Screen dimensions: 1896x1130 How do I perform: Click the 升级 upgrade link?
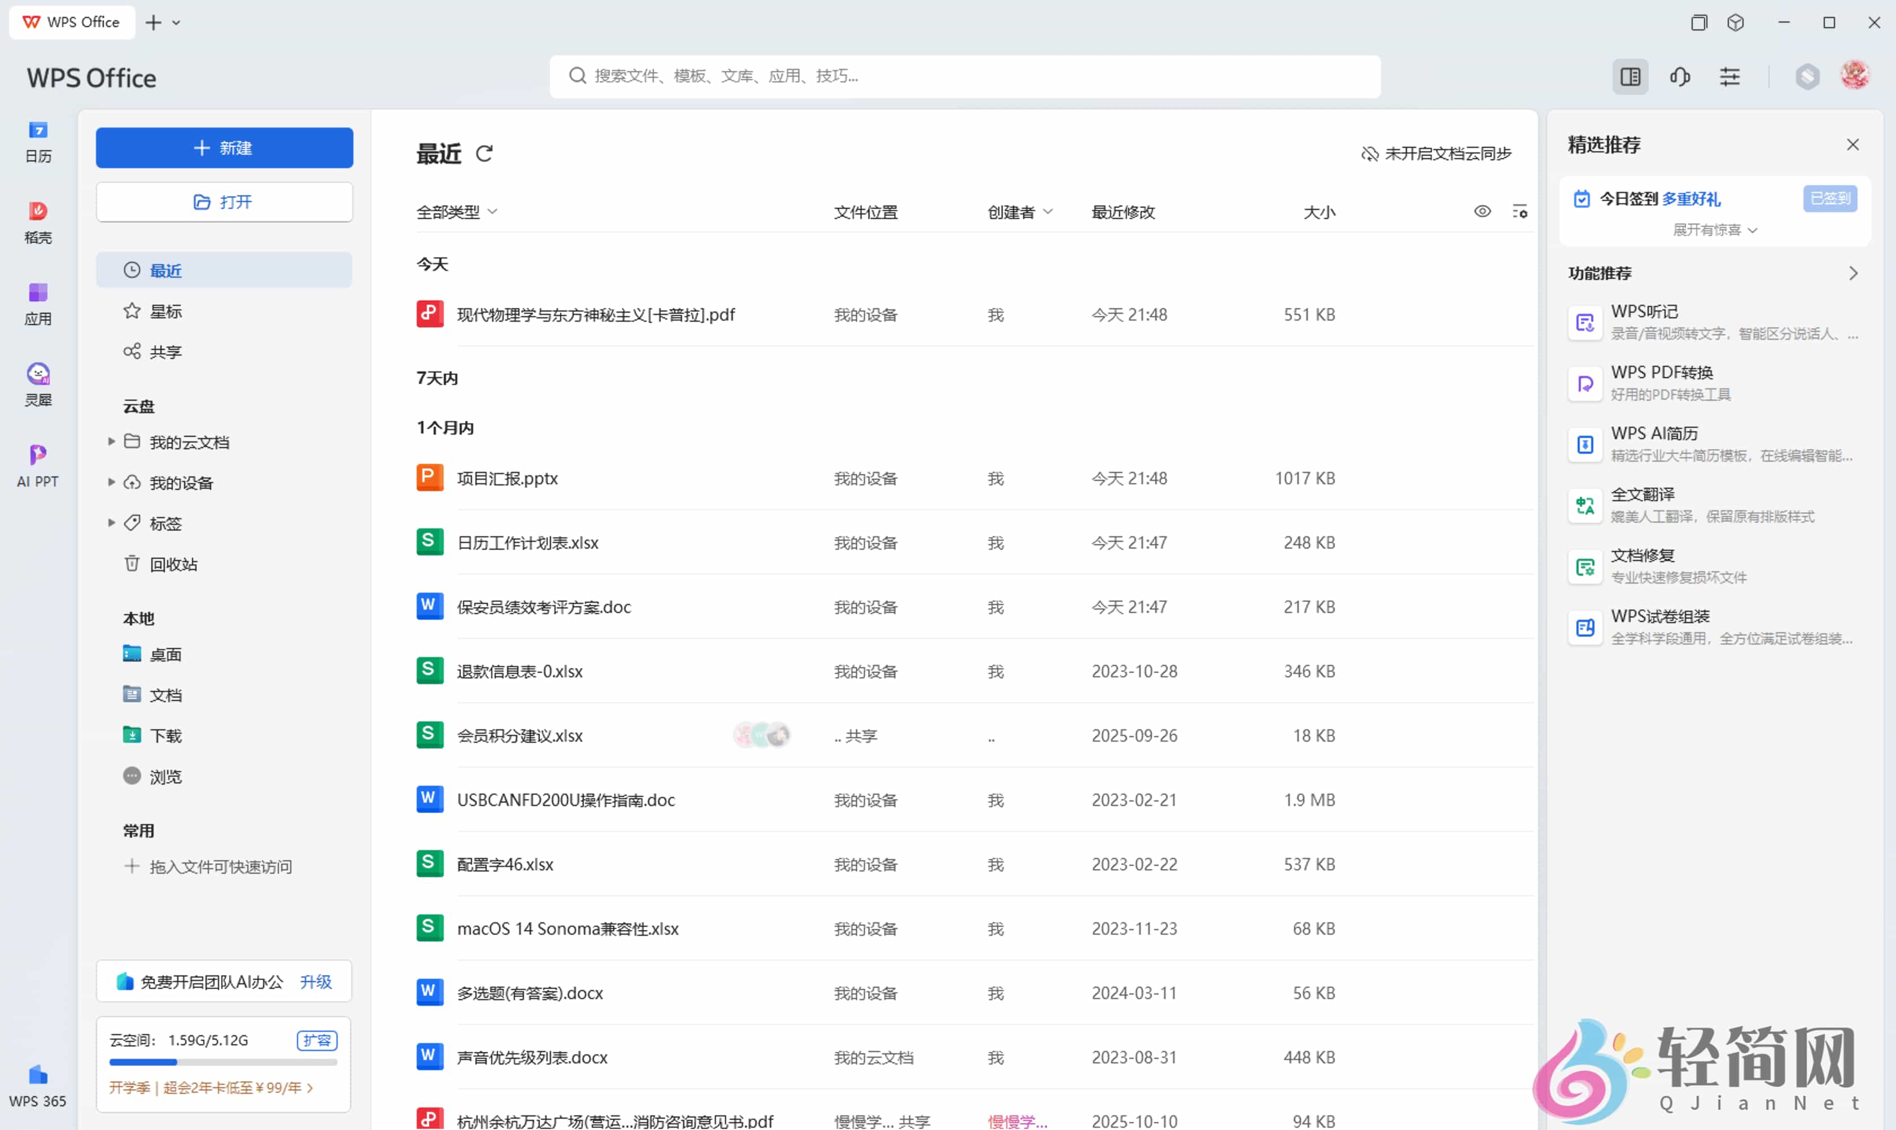tap(316, 982)
